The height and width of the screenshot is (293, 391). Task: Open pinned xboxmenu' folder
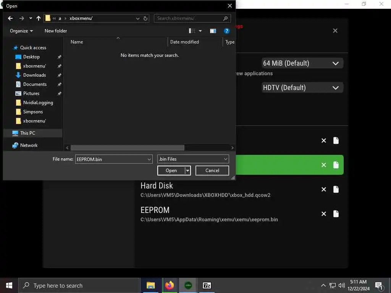pos(34,66)
